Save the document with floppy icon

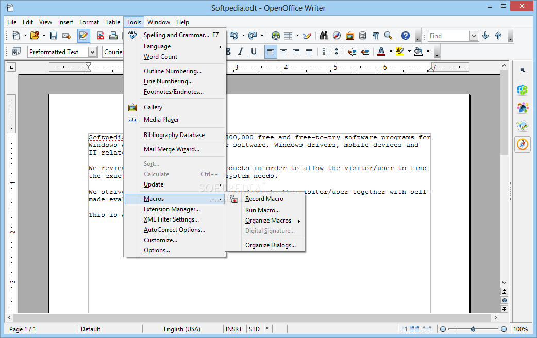click(54, 36)
